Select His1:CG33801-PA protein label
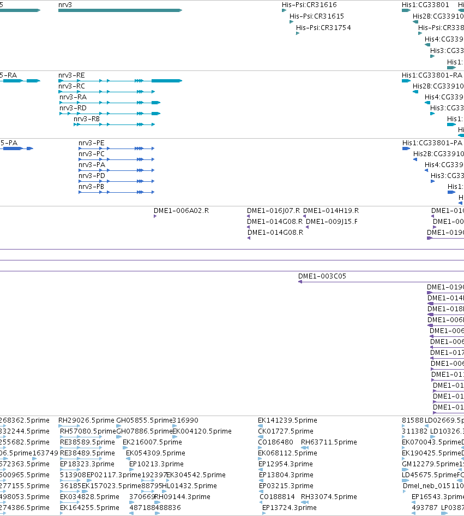 tap(432, 143)
